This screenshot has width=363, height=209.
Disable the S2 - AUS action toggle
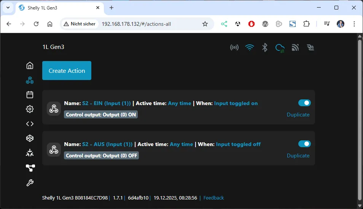tap(304, 144)
